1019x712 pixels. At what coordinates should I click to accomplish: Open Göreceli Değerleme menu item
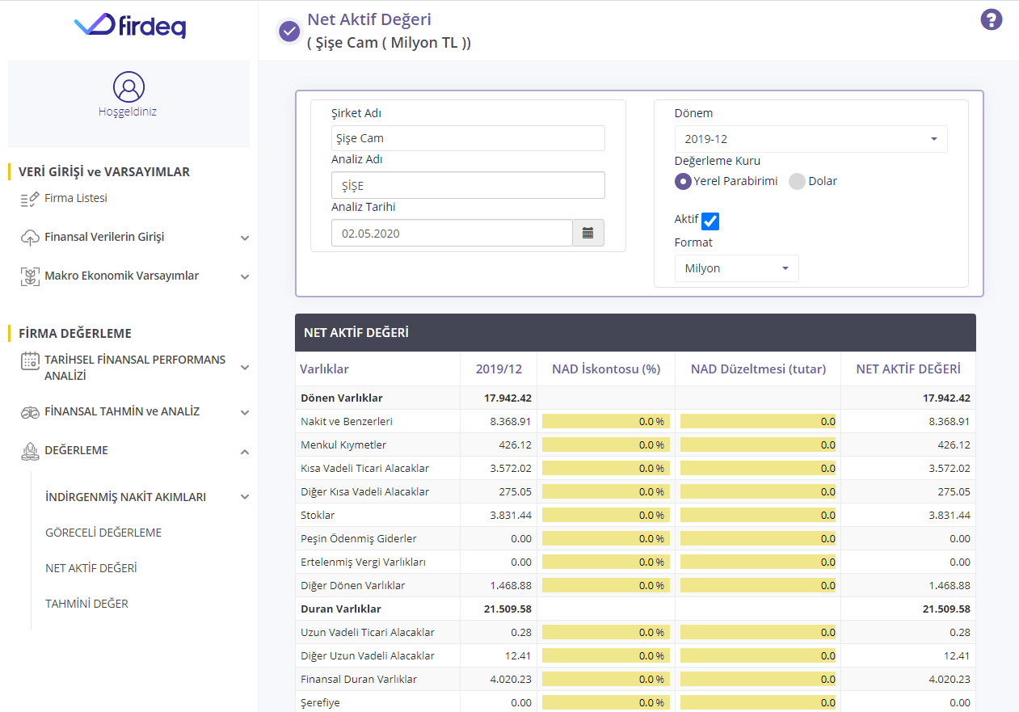(x=103, y=533)
